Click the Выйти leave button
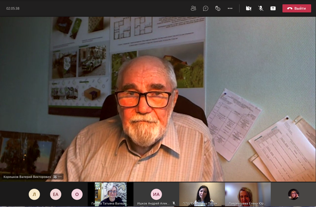 (x=297, y=8)
